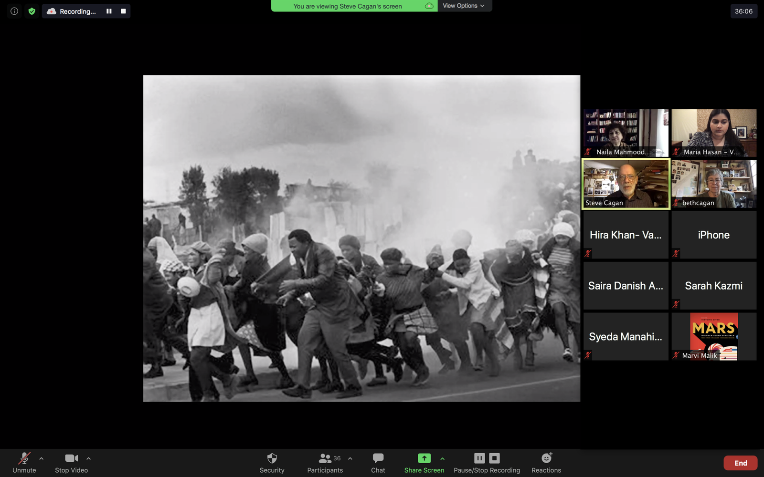Select Steve Cagan's video thumbnail
The image size is (764, 477).
coord(626,184)
